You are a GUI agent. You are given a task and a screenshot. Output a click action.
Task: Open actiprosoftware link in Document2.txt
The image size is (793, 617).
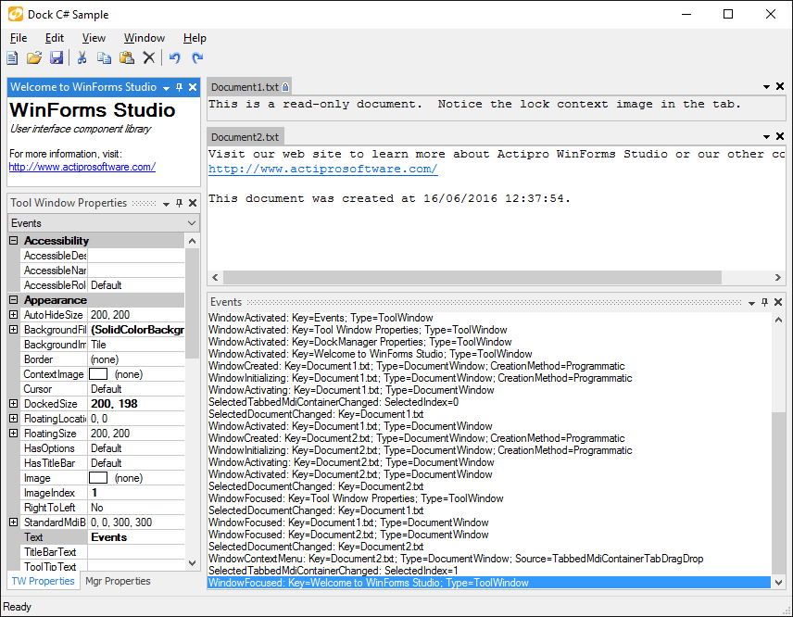click(x=322, y=169)
